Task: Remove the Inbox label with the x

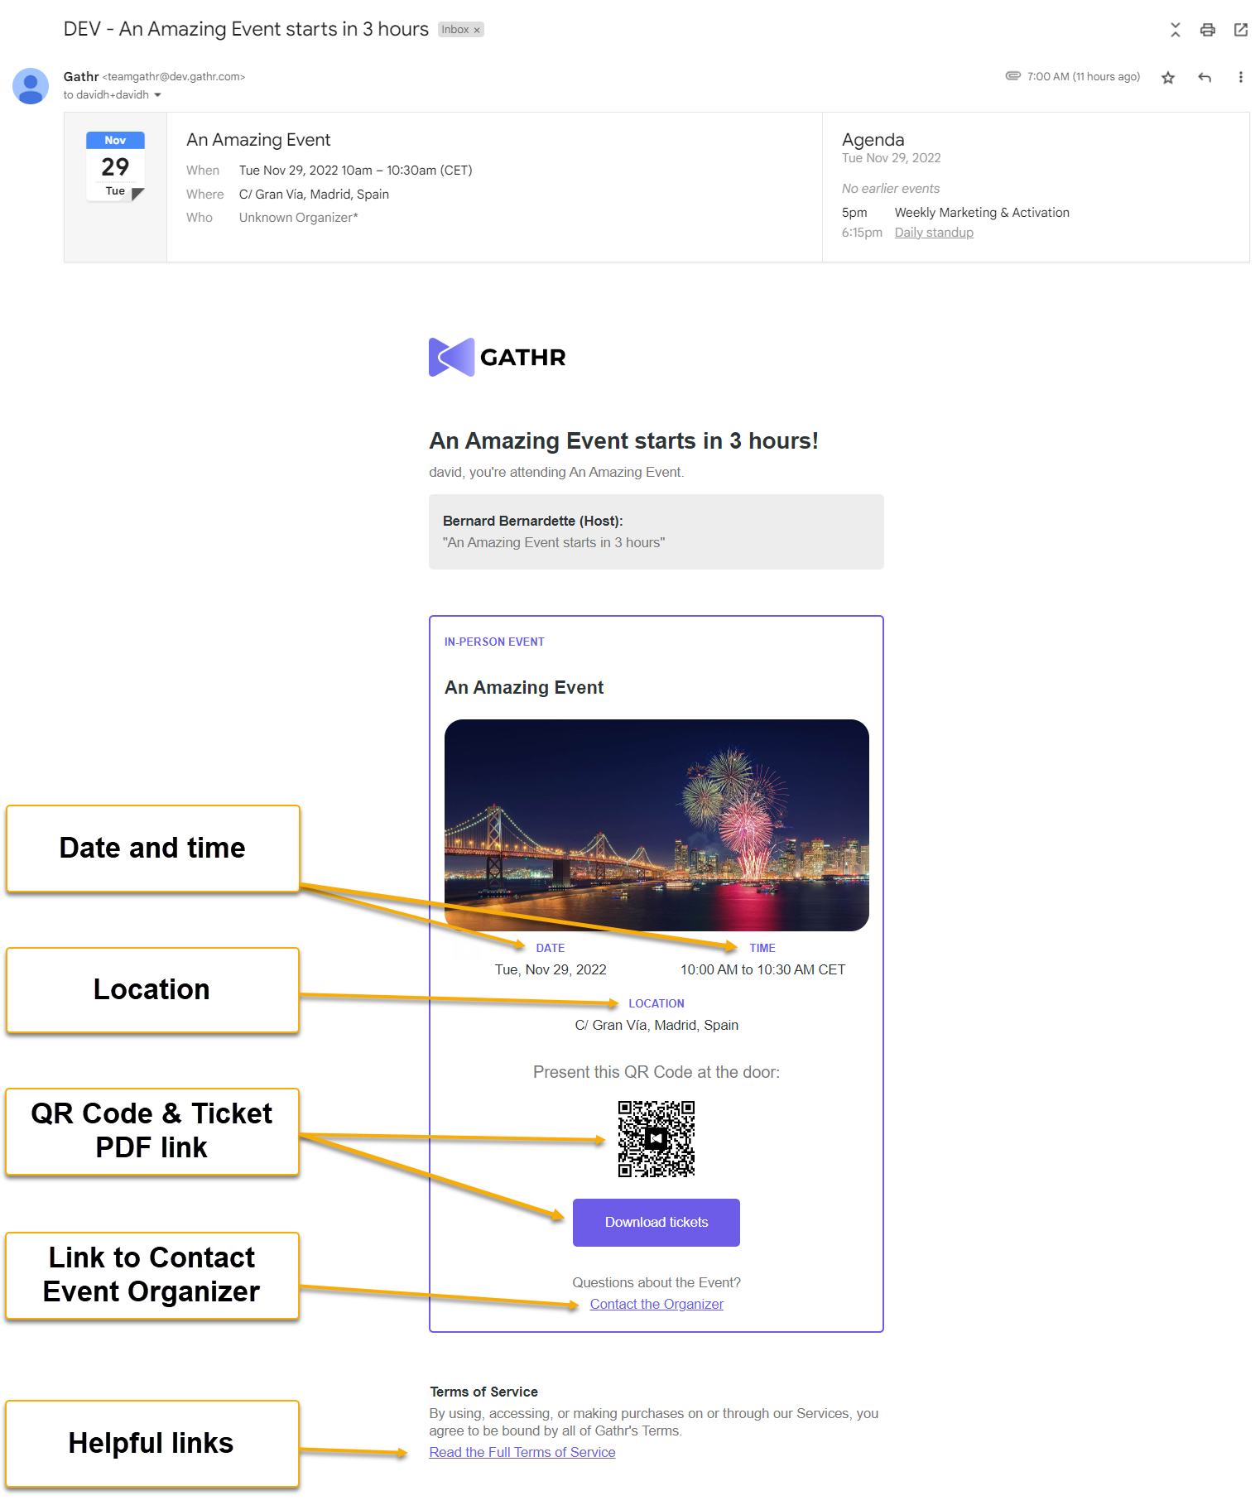Action: point(477,31)
